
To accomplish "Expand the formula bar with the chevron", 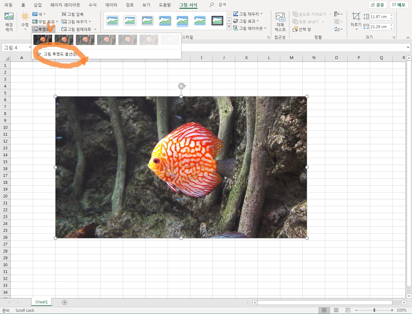I will [408, 47].
